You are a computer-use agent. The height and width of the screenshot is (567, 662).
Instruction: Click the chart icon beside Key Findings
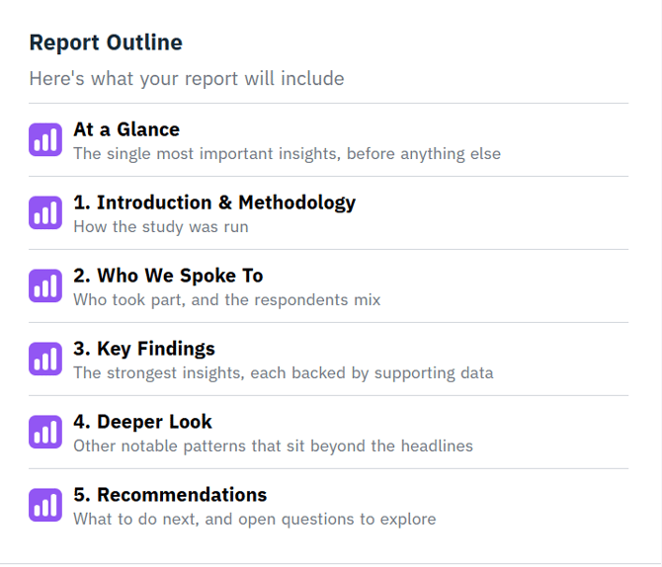[45, 359]
